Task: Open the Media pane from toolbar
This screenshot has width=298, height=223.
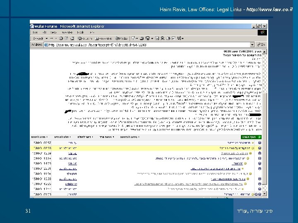Action: click(x=121, y=38)
